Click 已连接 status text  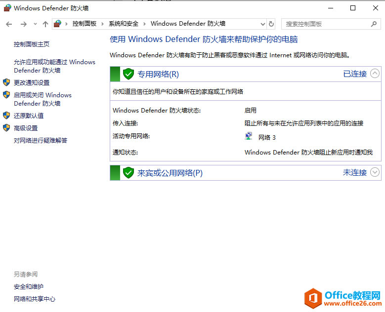pos(355,74)
